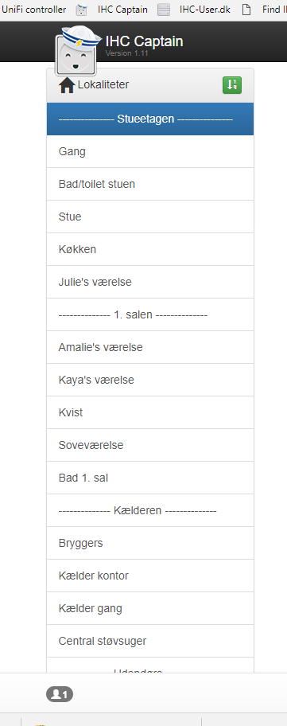Click the green sort order icon
Image resolution: width=287 pixels, height=726 pixels.
[232, 85]
